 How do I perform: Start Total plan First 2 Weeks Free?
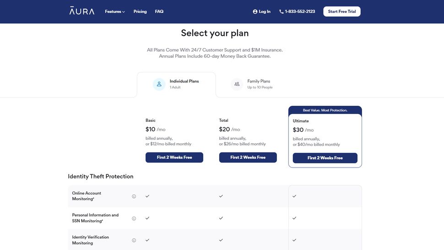248,158
